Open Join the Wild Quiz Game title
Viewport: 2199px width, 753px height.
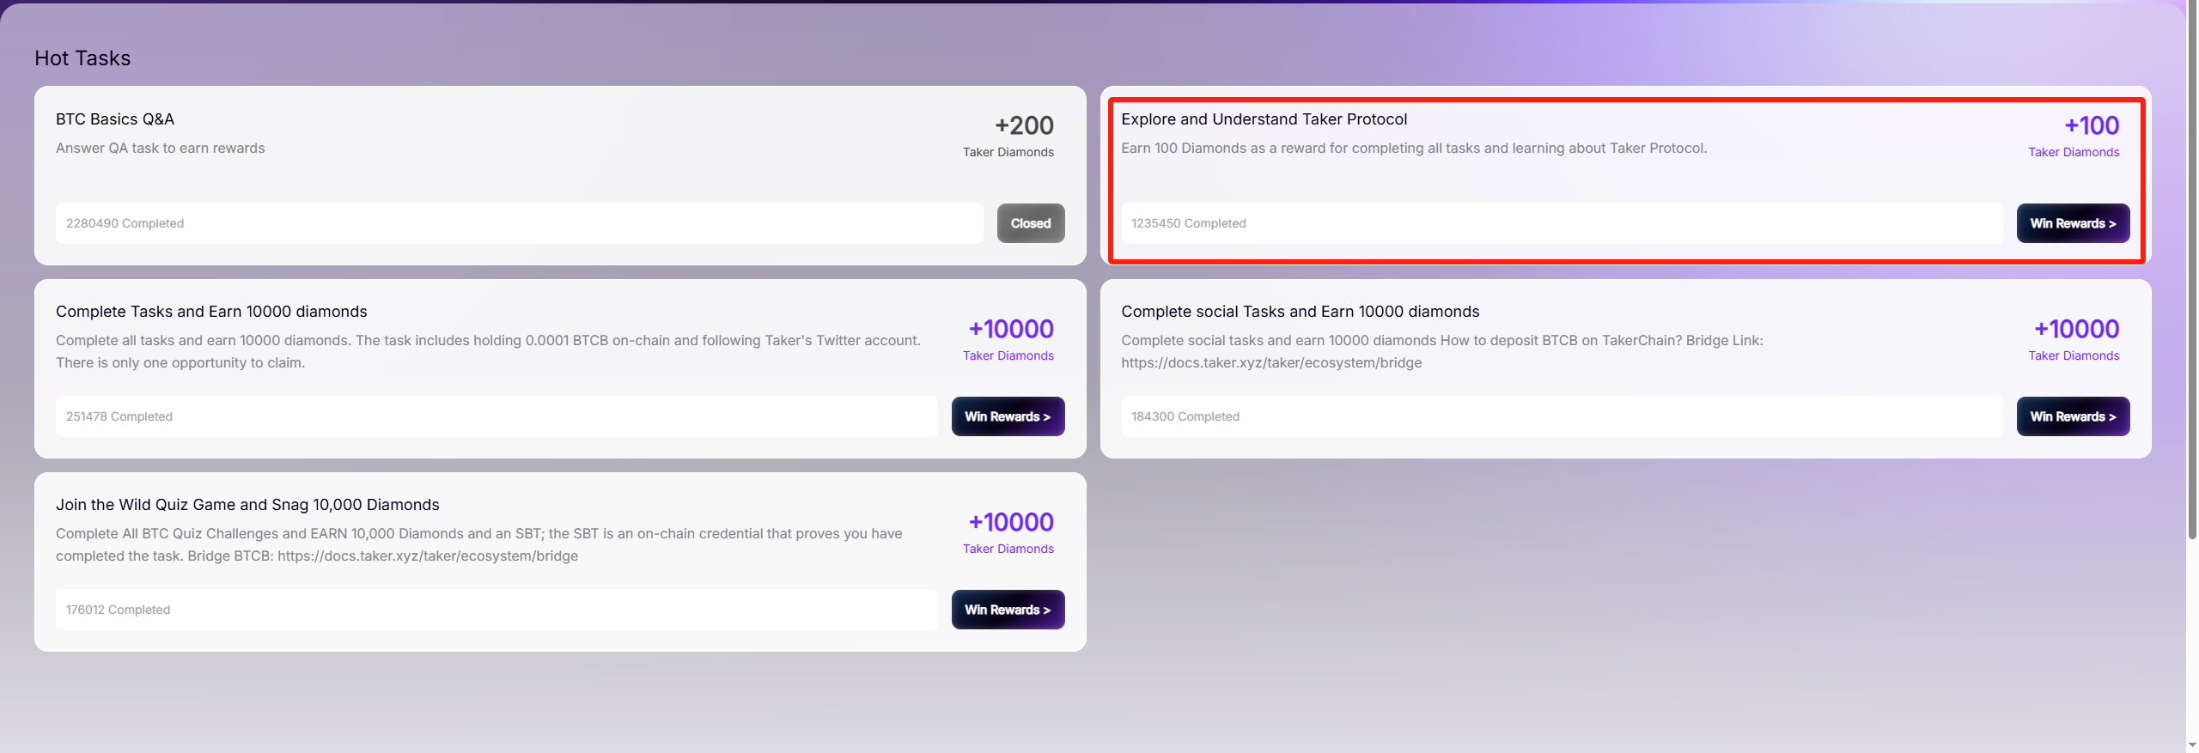[247, 505]
